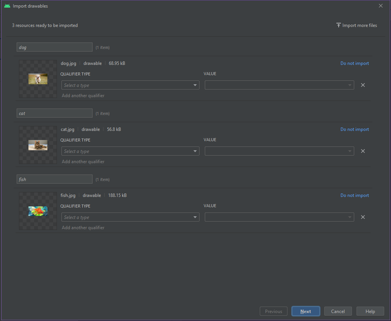This screenshot has width=391, height=321.
Task: Select the dog image thumbnail preview
Action: coord(38,79)
